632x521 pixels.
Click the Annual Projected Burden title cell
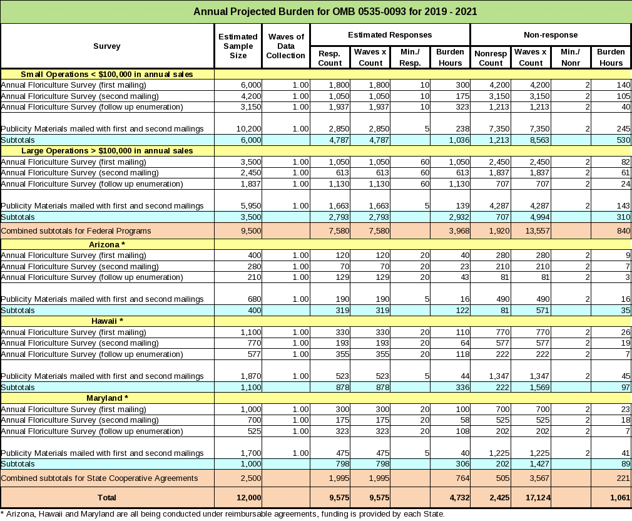[x=315, y=11]
